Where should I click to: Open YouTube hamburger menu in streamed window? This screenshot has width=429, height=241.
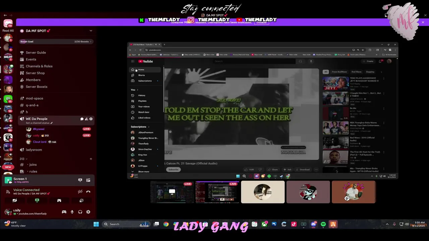(x=133, y=61)
